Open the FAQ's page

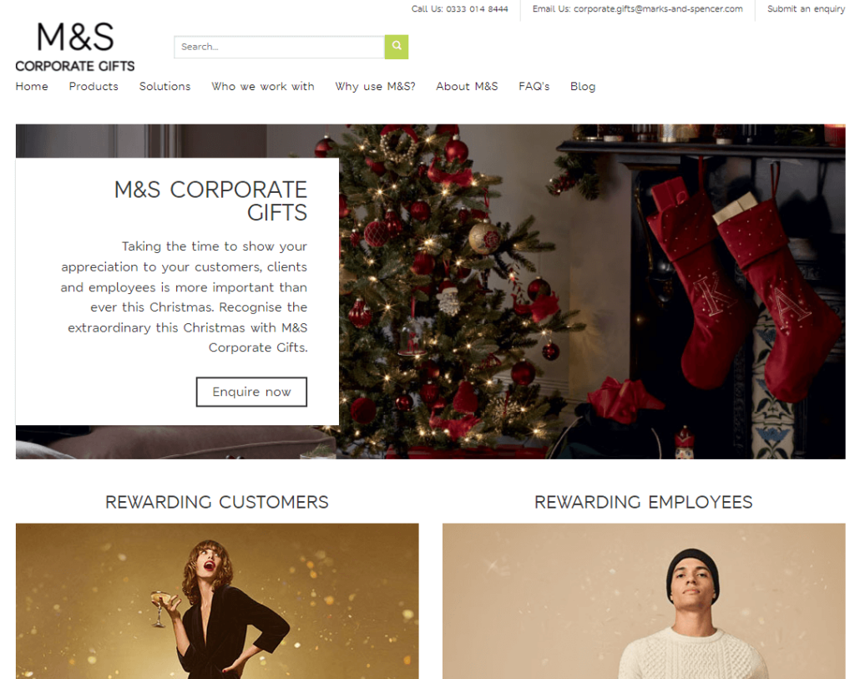[534, 86]
